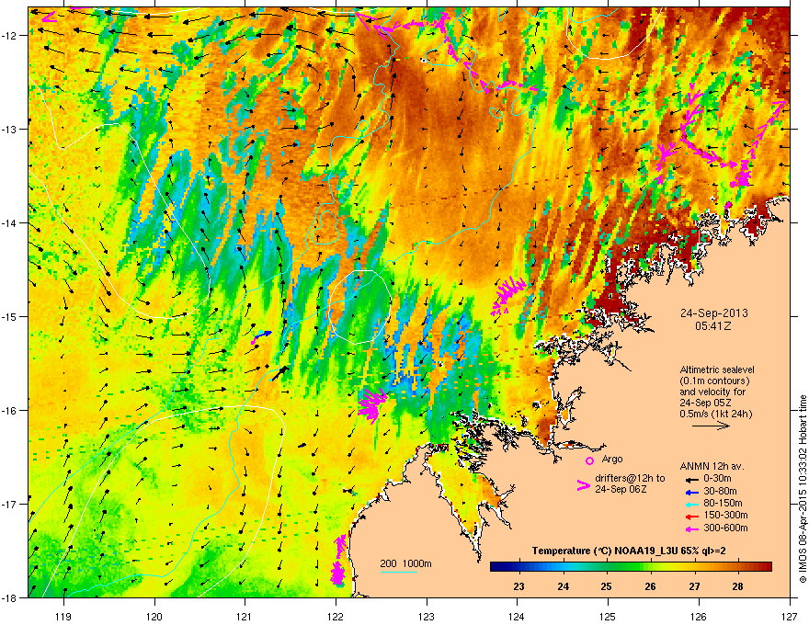Click the 28 tick on temperature scale
Viewport: 809px width, 625px height.
[738, 586]
